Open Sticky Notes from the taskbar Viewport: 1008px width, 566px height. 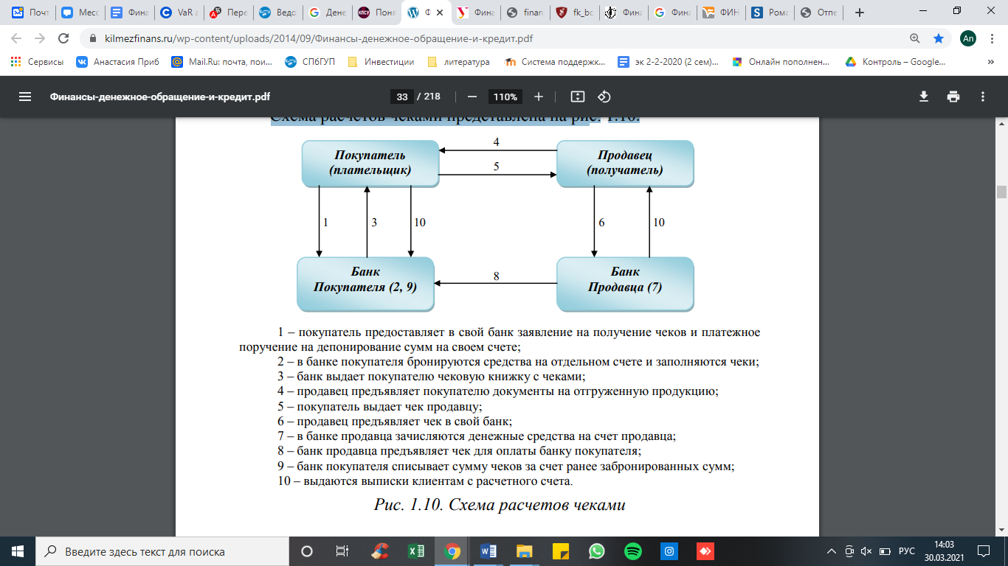point(561,551)
